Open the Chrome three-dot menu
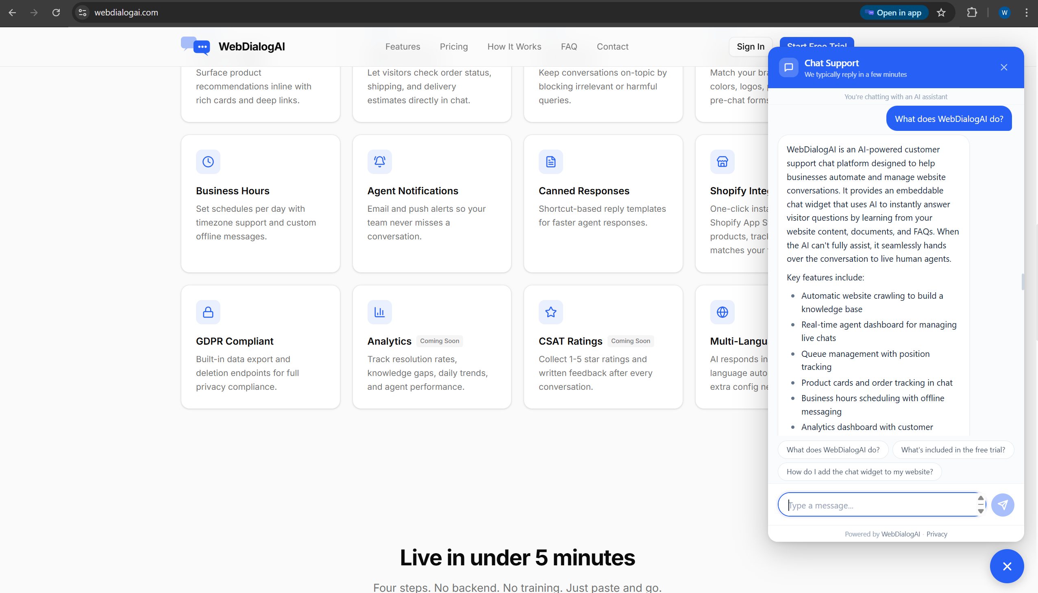Image resolution: width=1038 pixels, height=593 pixels. pos(1027,13)
